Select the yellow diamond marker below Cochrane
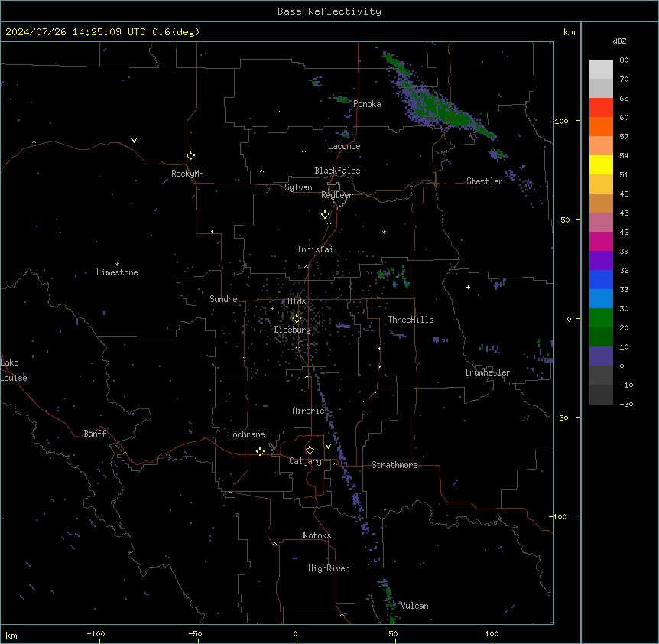 point(260,451)
